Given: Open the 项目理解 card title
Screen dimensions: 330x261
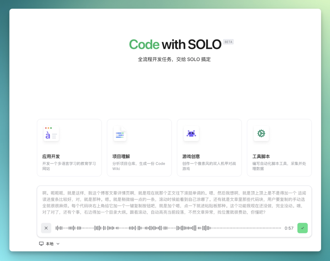Looking at the screenshot, I should tap(121, 156).
